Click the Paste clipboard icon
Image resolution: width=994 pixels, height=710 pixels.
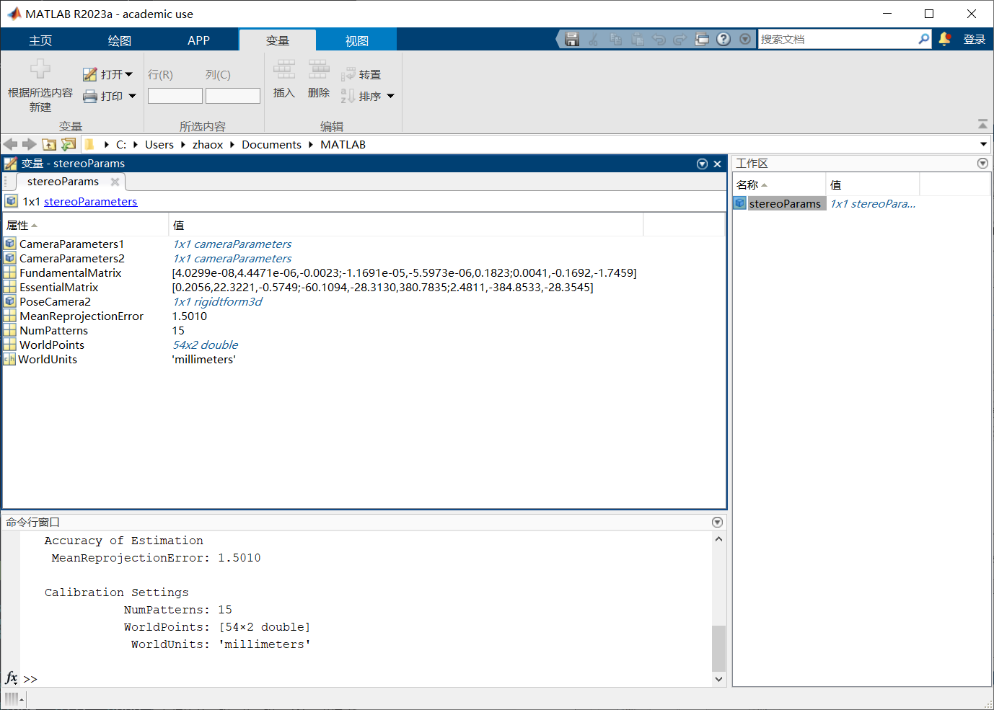coord(637,39)
